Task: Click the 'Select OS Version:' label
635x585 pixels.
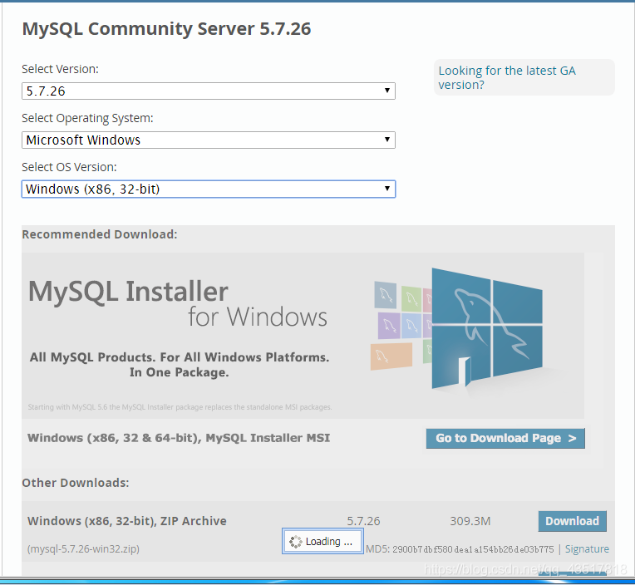Action: [x=69, y=167]
